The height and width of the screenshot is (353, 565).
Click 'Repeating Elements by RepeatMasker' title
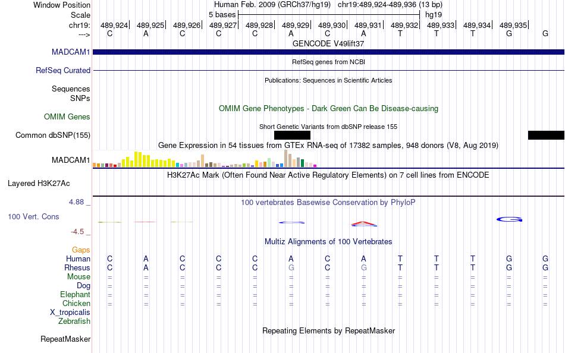328,330
